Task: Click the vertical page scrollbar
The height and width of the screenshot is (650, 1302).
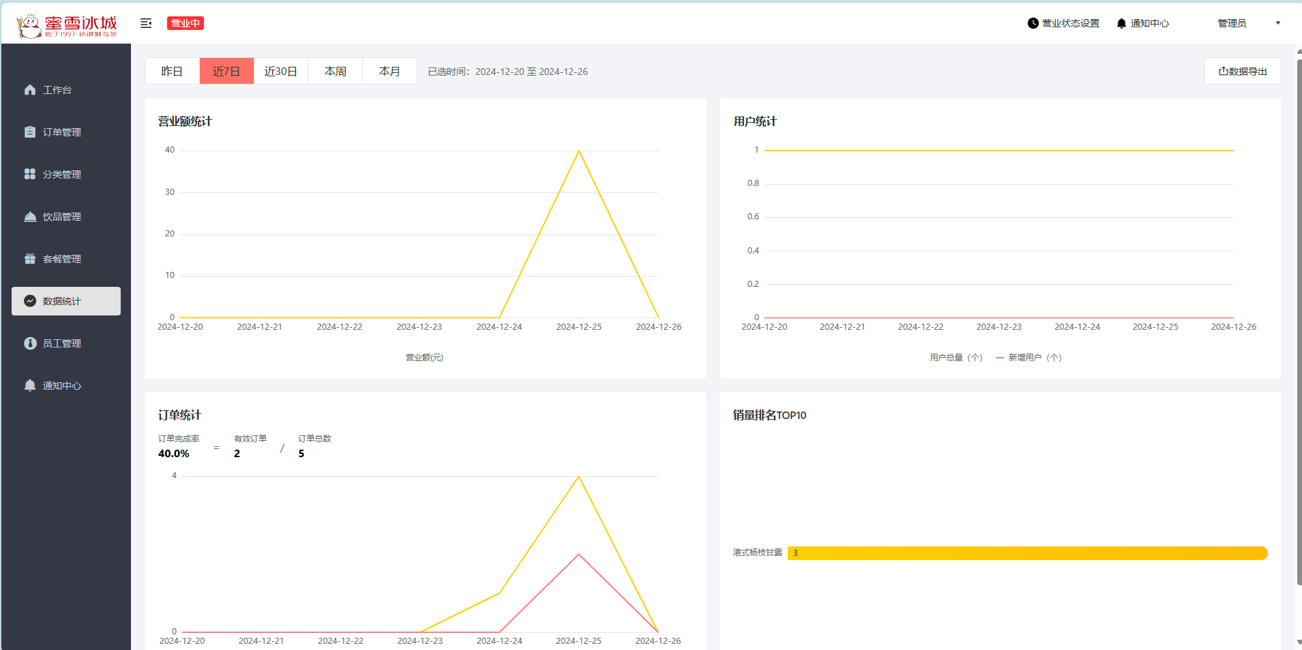Action: (1299, 320)
